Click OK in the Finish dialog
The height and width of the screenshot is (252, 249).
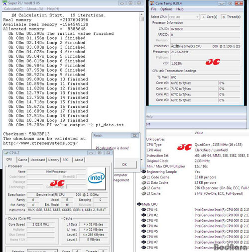(124, 165)
